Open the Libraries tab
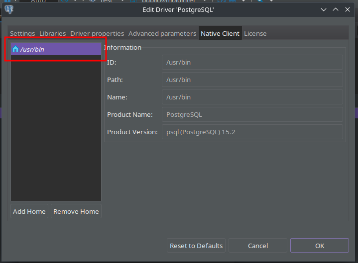Viewport: 358px width, 263px height. pyautogui.click(x=52, y=33)
